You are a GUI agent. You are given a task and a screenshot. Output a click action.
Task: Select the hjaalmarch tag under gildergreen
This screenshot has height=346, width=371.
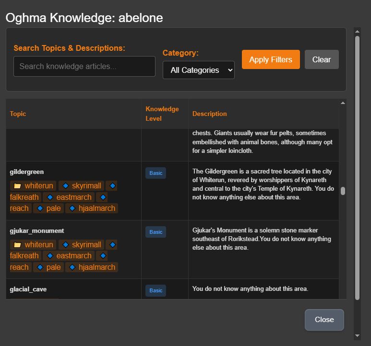click(x=92, y=208)
